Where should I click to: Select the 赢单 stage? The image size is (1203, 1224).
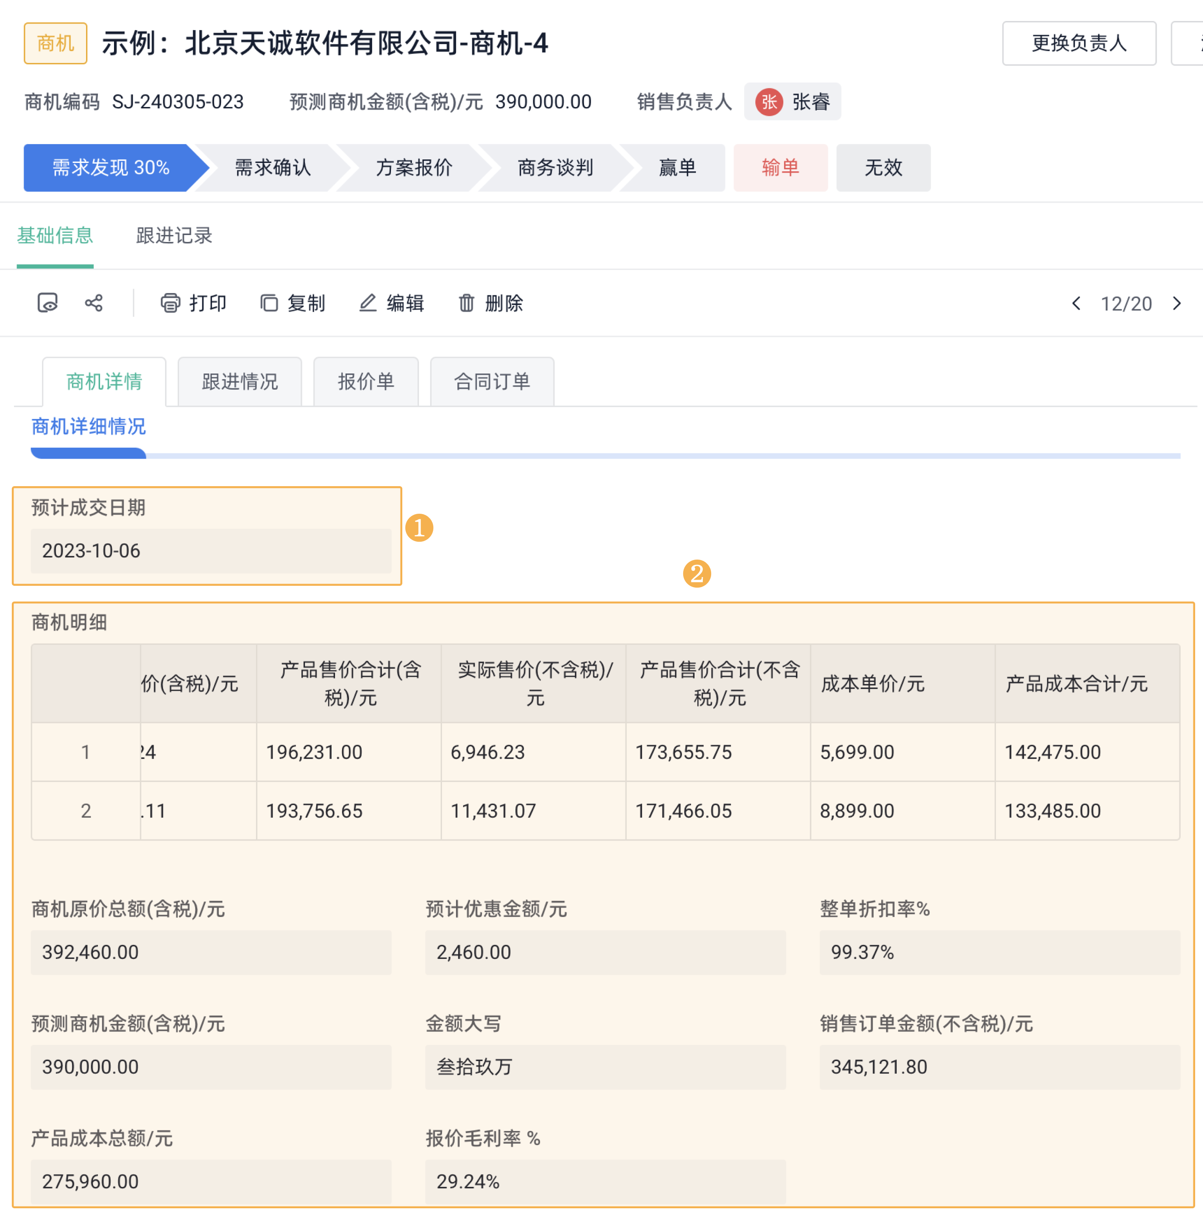677,167
